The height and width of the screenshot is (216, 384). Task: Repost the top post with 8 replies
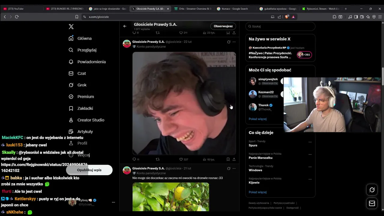[x=157, y=33]
